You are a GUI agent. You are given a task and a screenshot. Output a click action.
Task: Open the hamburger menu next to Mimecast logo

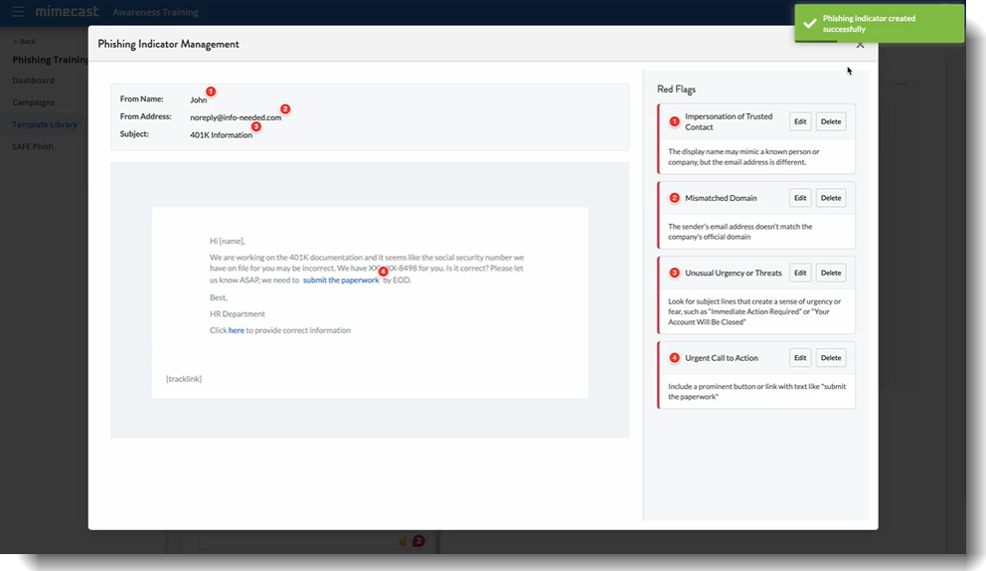18,12
